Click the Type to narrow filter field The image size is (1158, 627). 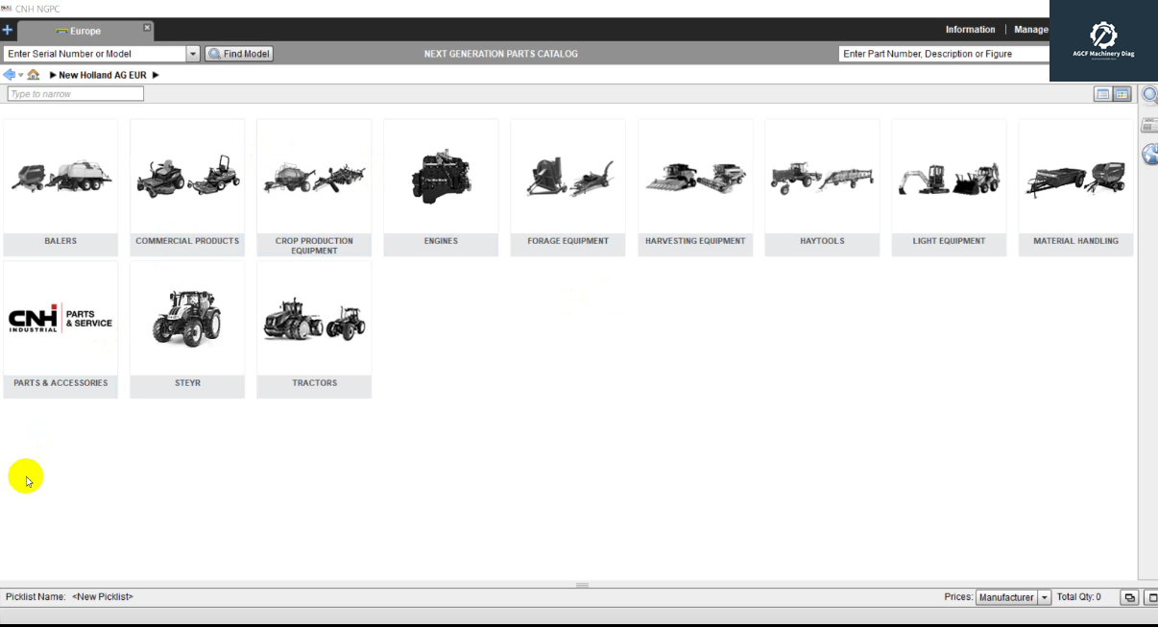(75, 93)
